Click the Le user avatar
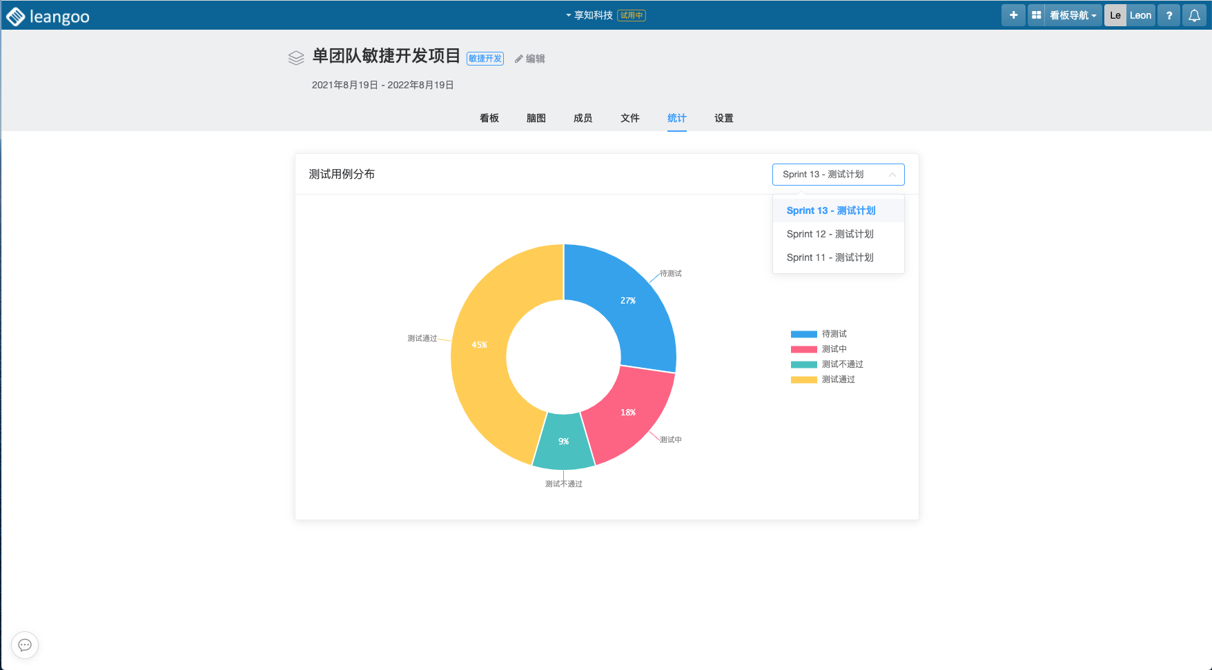Image resolution: width=1212 pixels, height=670 pixels. click(x=1115, y=15)
